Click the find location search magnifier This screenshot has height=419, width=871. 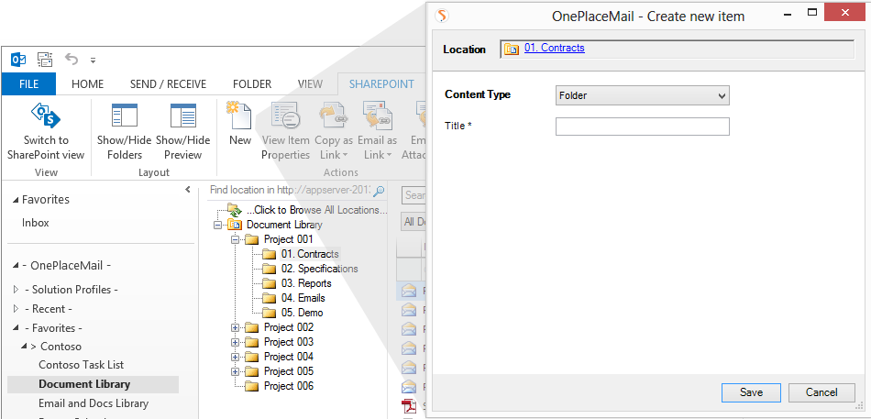(379, 191)
